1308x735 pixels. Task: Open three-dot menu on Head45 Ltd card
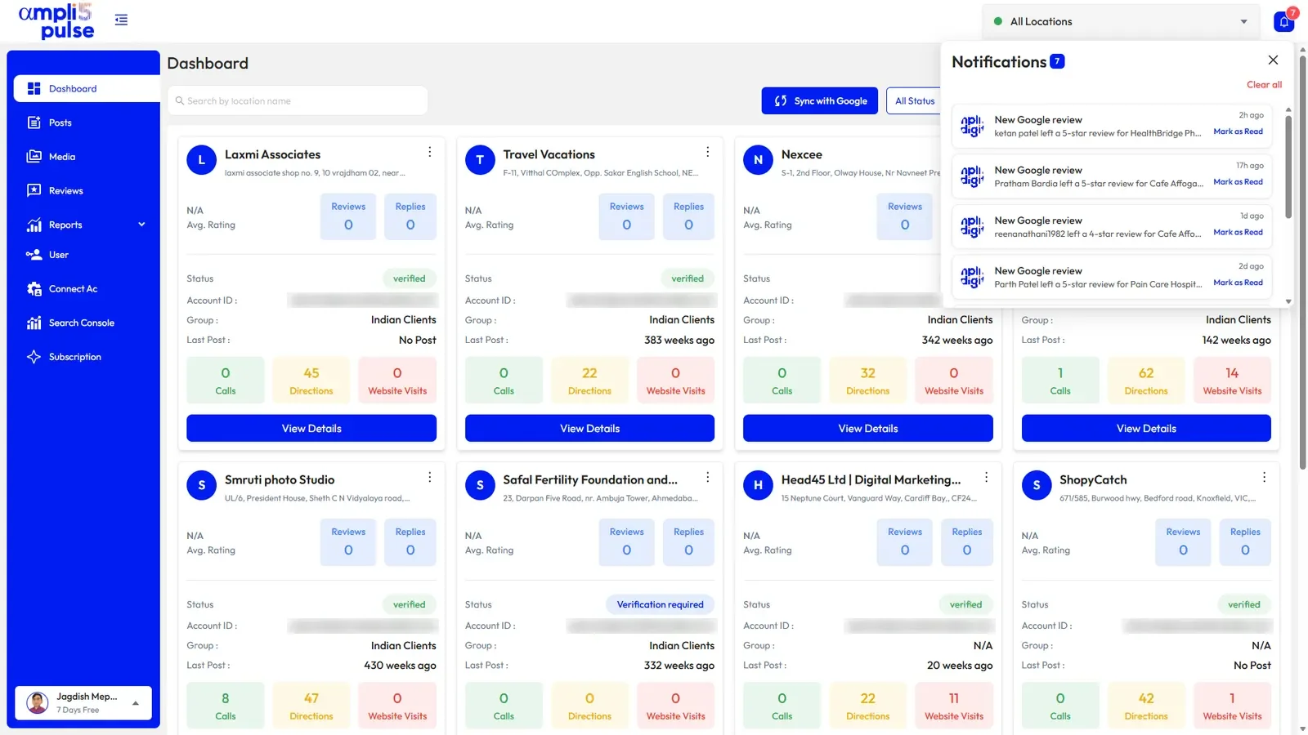[986, 477]
